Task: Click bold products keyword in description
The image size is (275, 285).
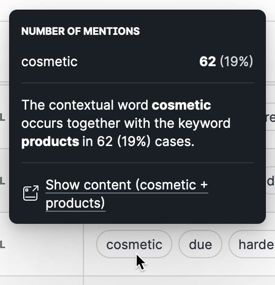Action: 50,142
